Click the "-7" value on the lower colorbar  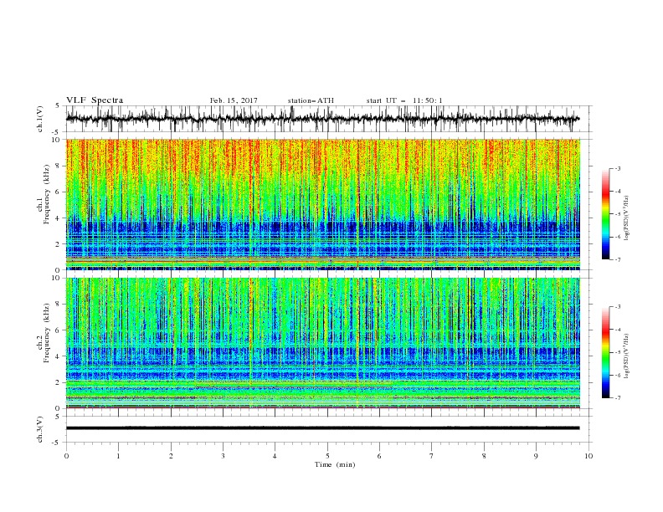point(618,398)
